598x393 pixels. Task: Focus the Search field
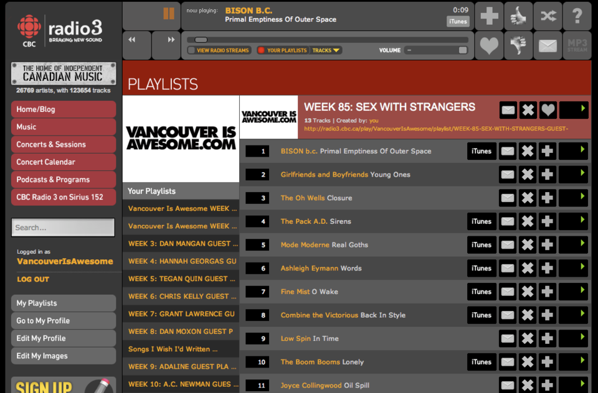63,228
